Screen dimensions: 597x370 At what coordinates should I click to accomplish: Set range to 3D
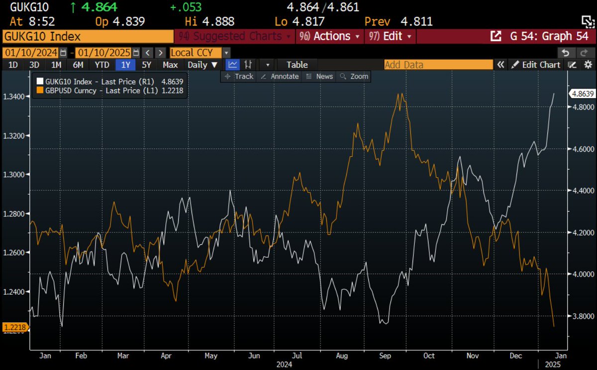pos(34,65)
